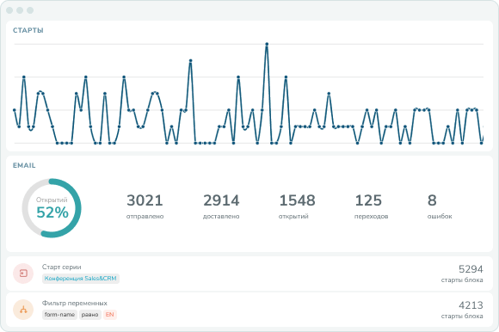
Task: Click the EN value tag
Action: click(x=110, y=315)
